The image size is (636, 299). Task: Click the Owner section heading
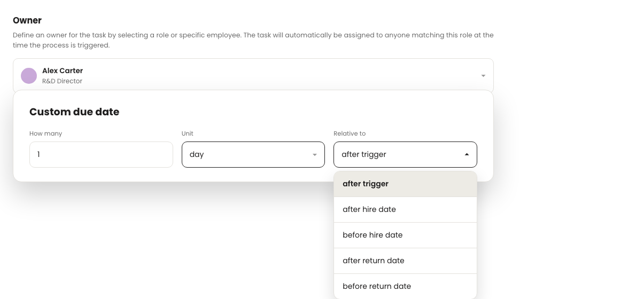tap(27, 20)
